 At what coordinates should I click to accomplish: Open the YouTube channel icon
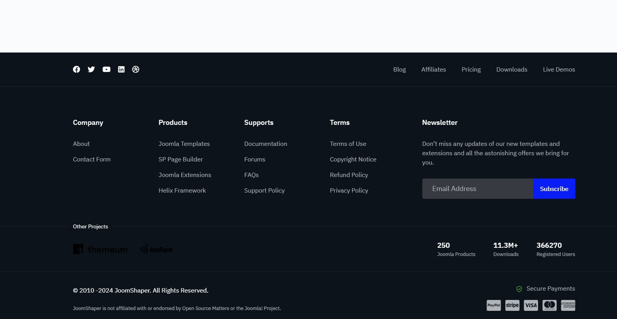(x=106, y=69)
